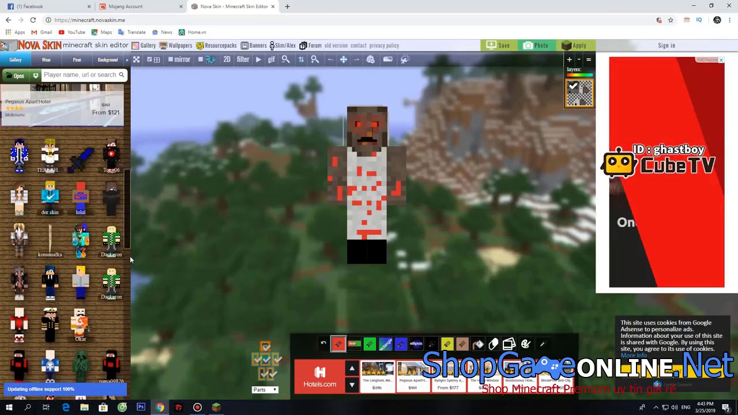Open Banners in top menu
Image resolution: width=738 pixels, height=415 pixels.
[254, 46]
